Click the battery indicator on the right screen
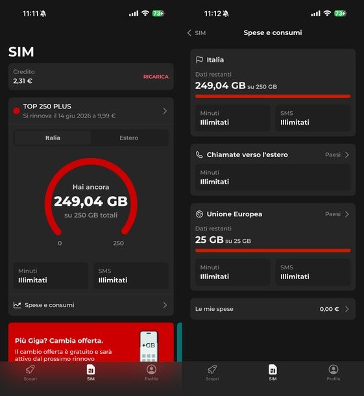Viewport: 364px width, 396px height. tap(340, 14)
